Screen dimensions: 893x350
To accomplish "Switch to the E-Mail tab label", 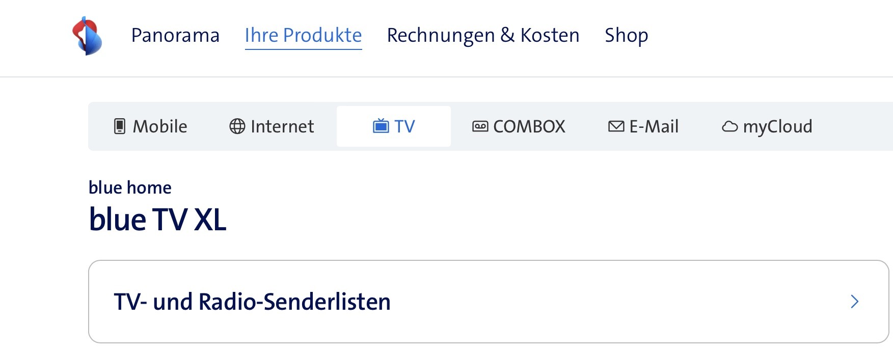I will coord(654,126).
